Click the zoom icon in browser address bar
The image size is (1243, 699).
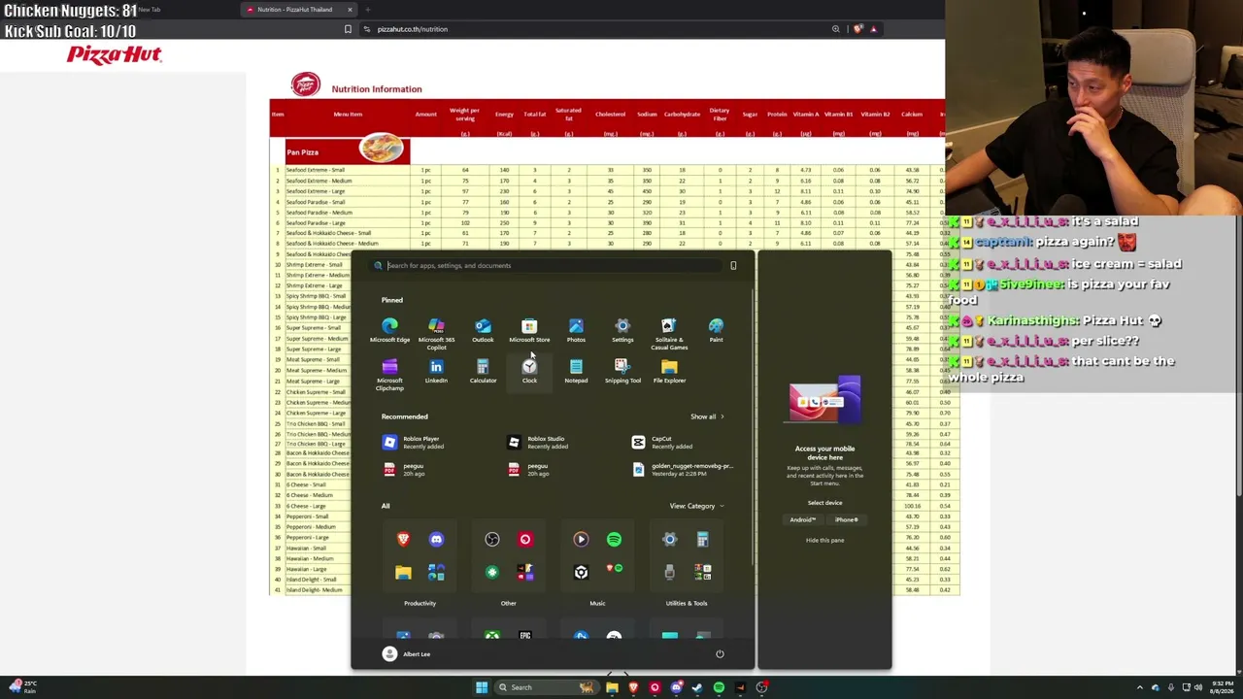click(x=835, y=29)
